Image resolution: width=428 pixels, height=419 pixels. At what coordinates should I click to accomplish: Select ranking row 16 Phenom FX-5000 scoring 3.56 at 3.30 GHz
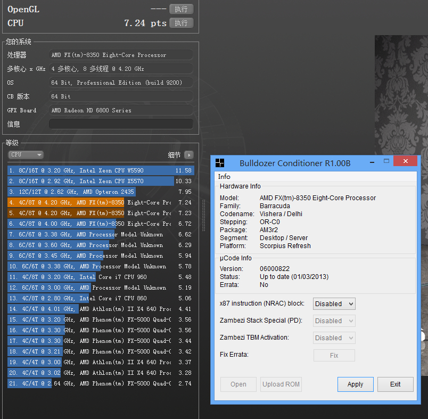coord(101,330)
